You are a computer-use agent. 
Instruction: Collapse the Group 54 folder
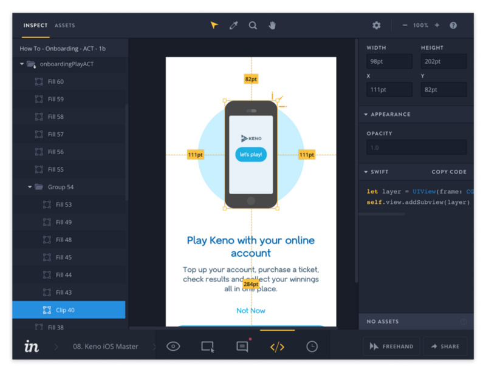coord(30,187)
